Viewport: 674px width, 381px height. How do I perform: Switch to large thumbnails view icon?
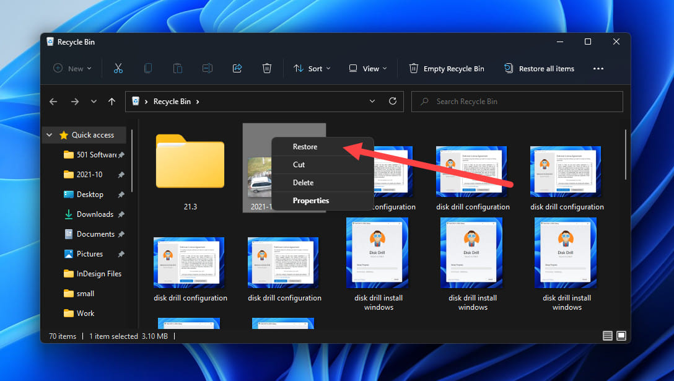(x=621, y=336)
